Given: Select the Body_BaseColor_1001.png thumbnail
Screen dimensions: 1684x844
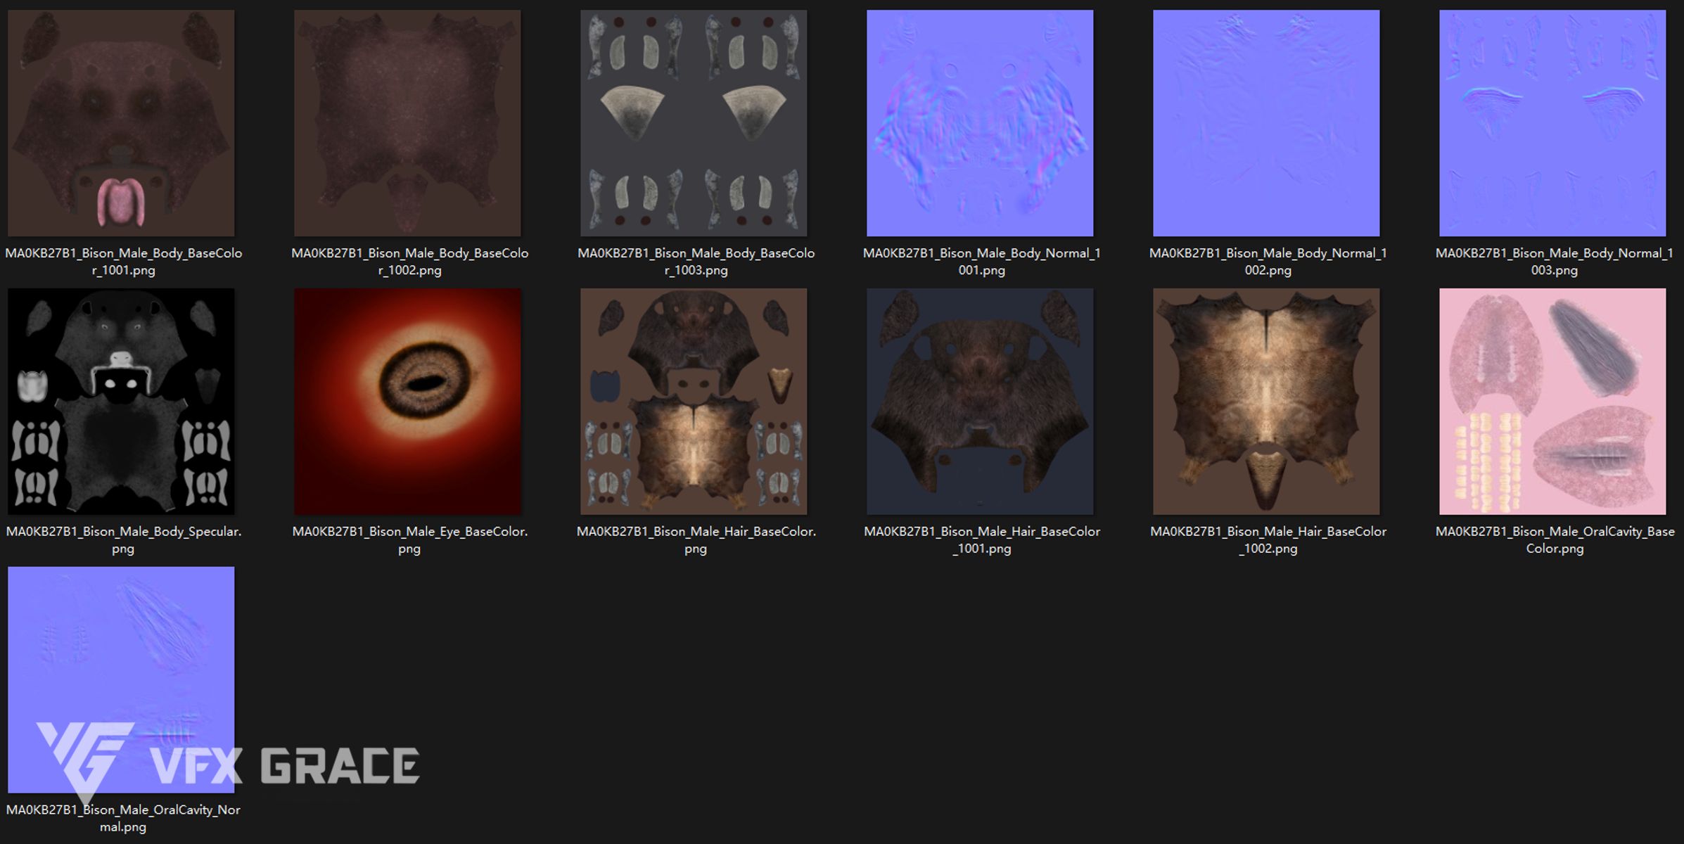Looking at the screenshot, I should pyautogui.click(x=121, y=123).
